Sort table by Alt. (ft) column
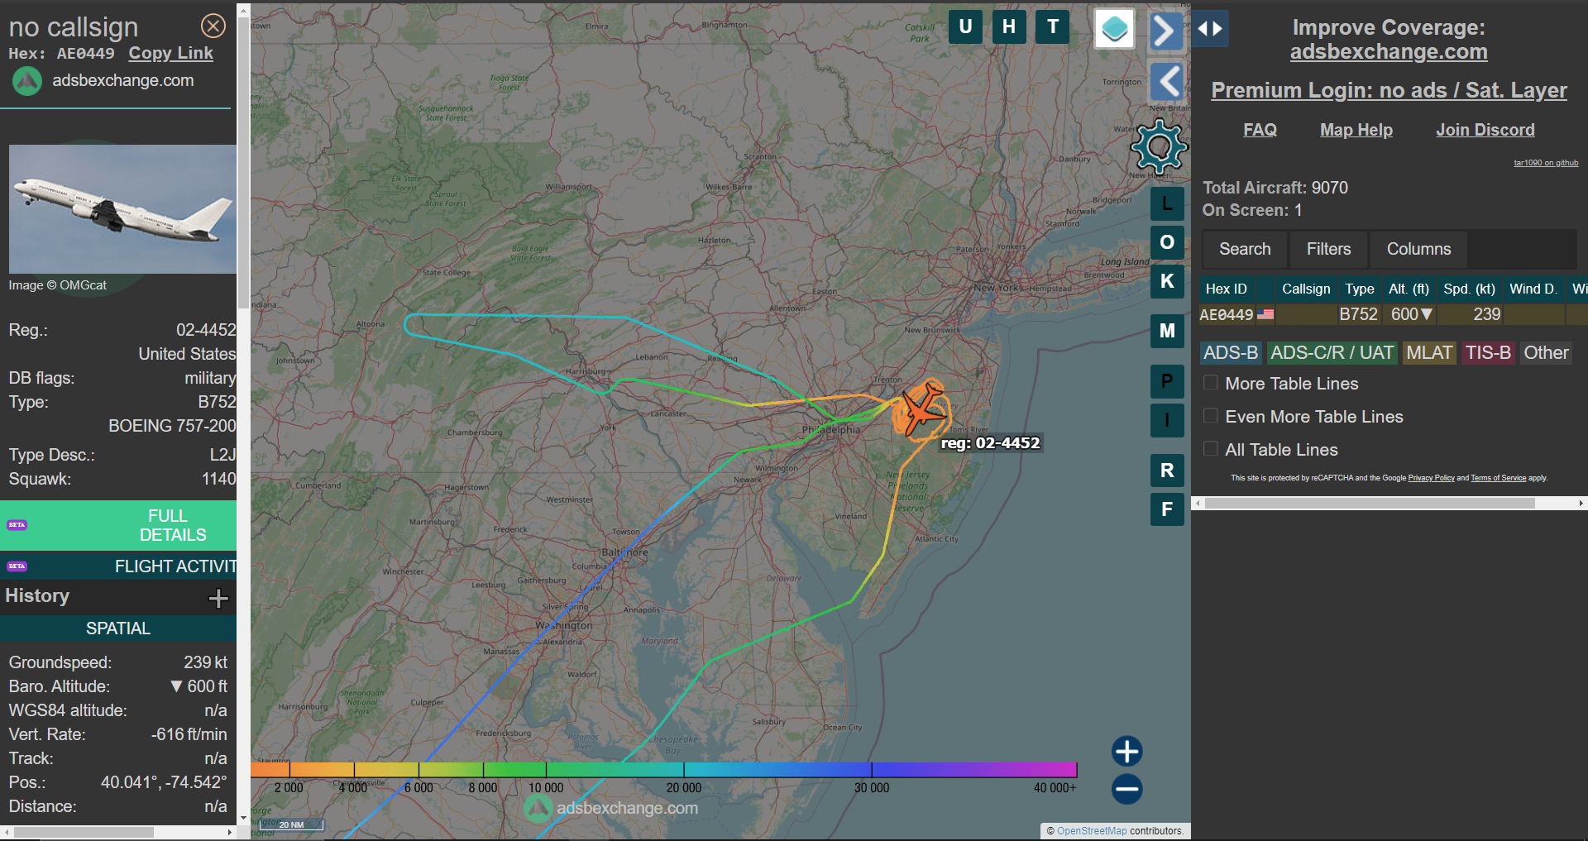 (1409, 289)
